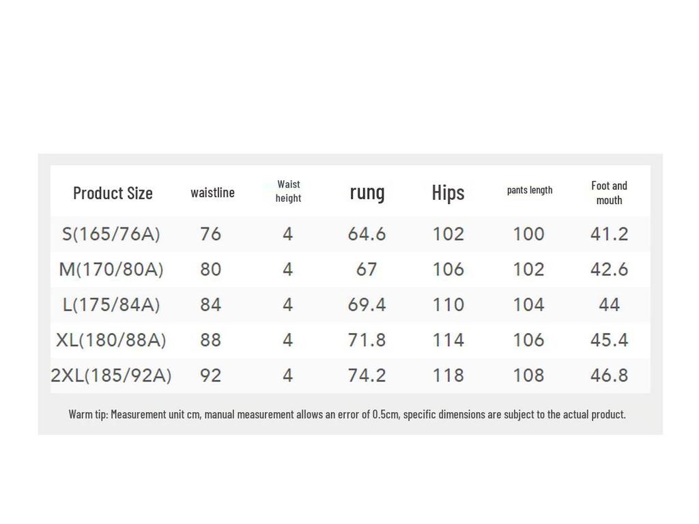Click the 41.2 foot and mouth value

(609, 234)
